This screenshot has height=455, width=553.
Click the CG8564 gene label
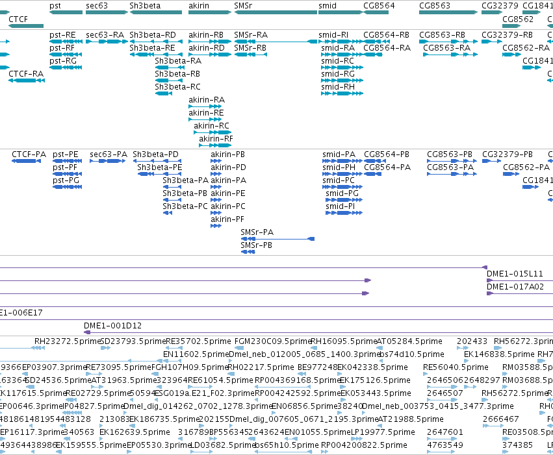[x=379, y=6]
